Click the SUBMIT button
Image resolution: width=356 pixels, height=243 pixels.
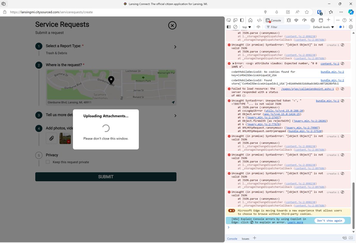106,177
